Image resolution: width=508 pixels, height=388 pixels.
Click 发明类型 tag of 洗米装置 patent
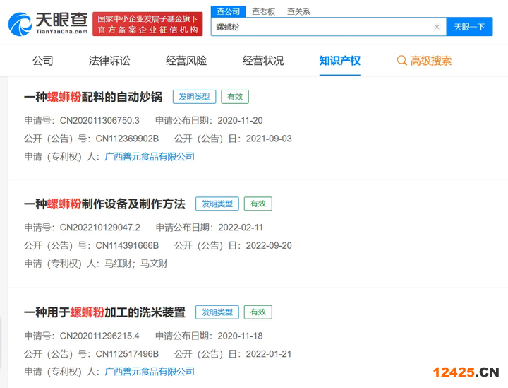(217, 312)
